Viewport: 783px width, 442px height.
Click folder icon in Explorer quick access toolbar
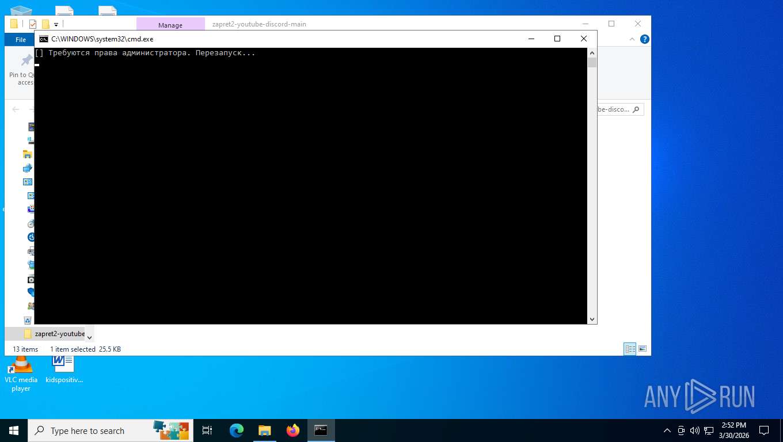(x=14, y=24)
